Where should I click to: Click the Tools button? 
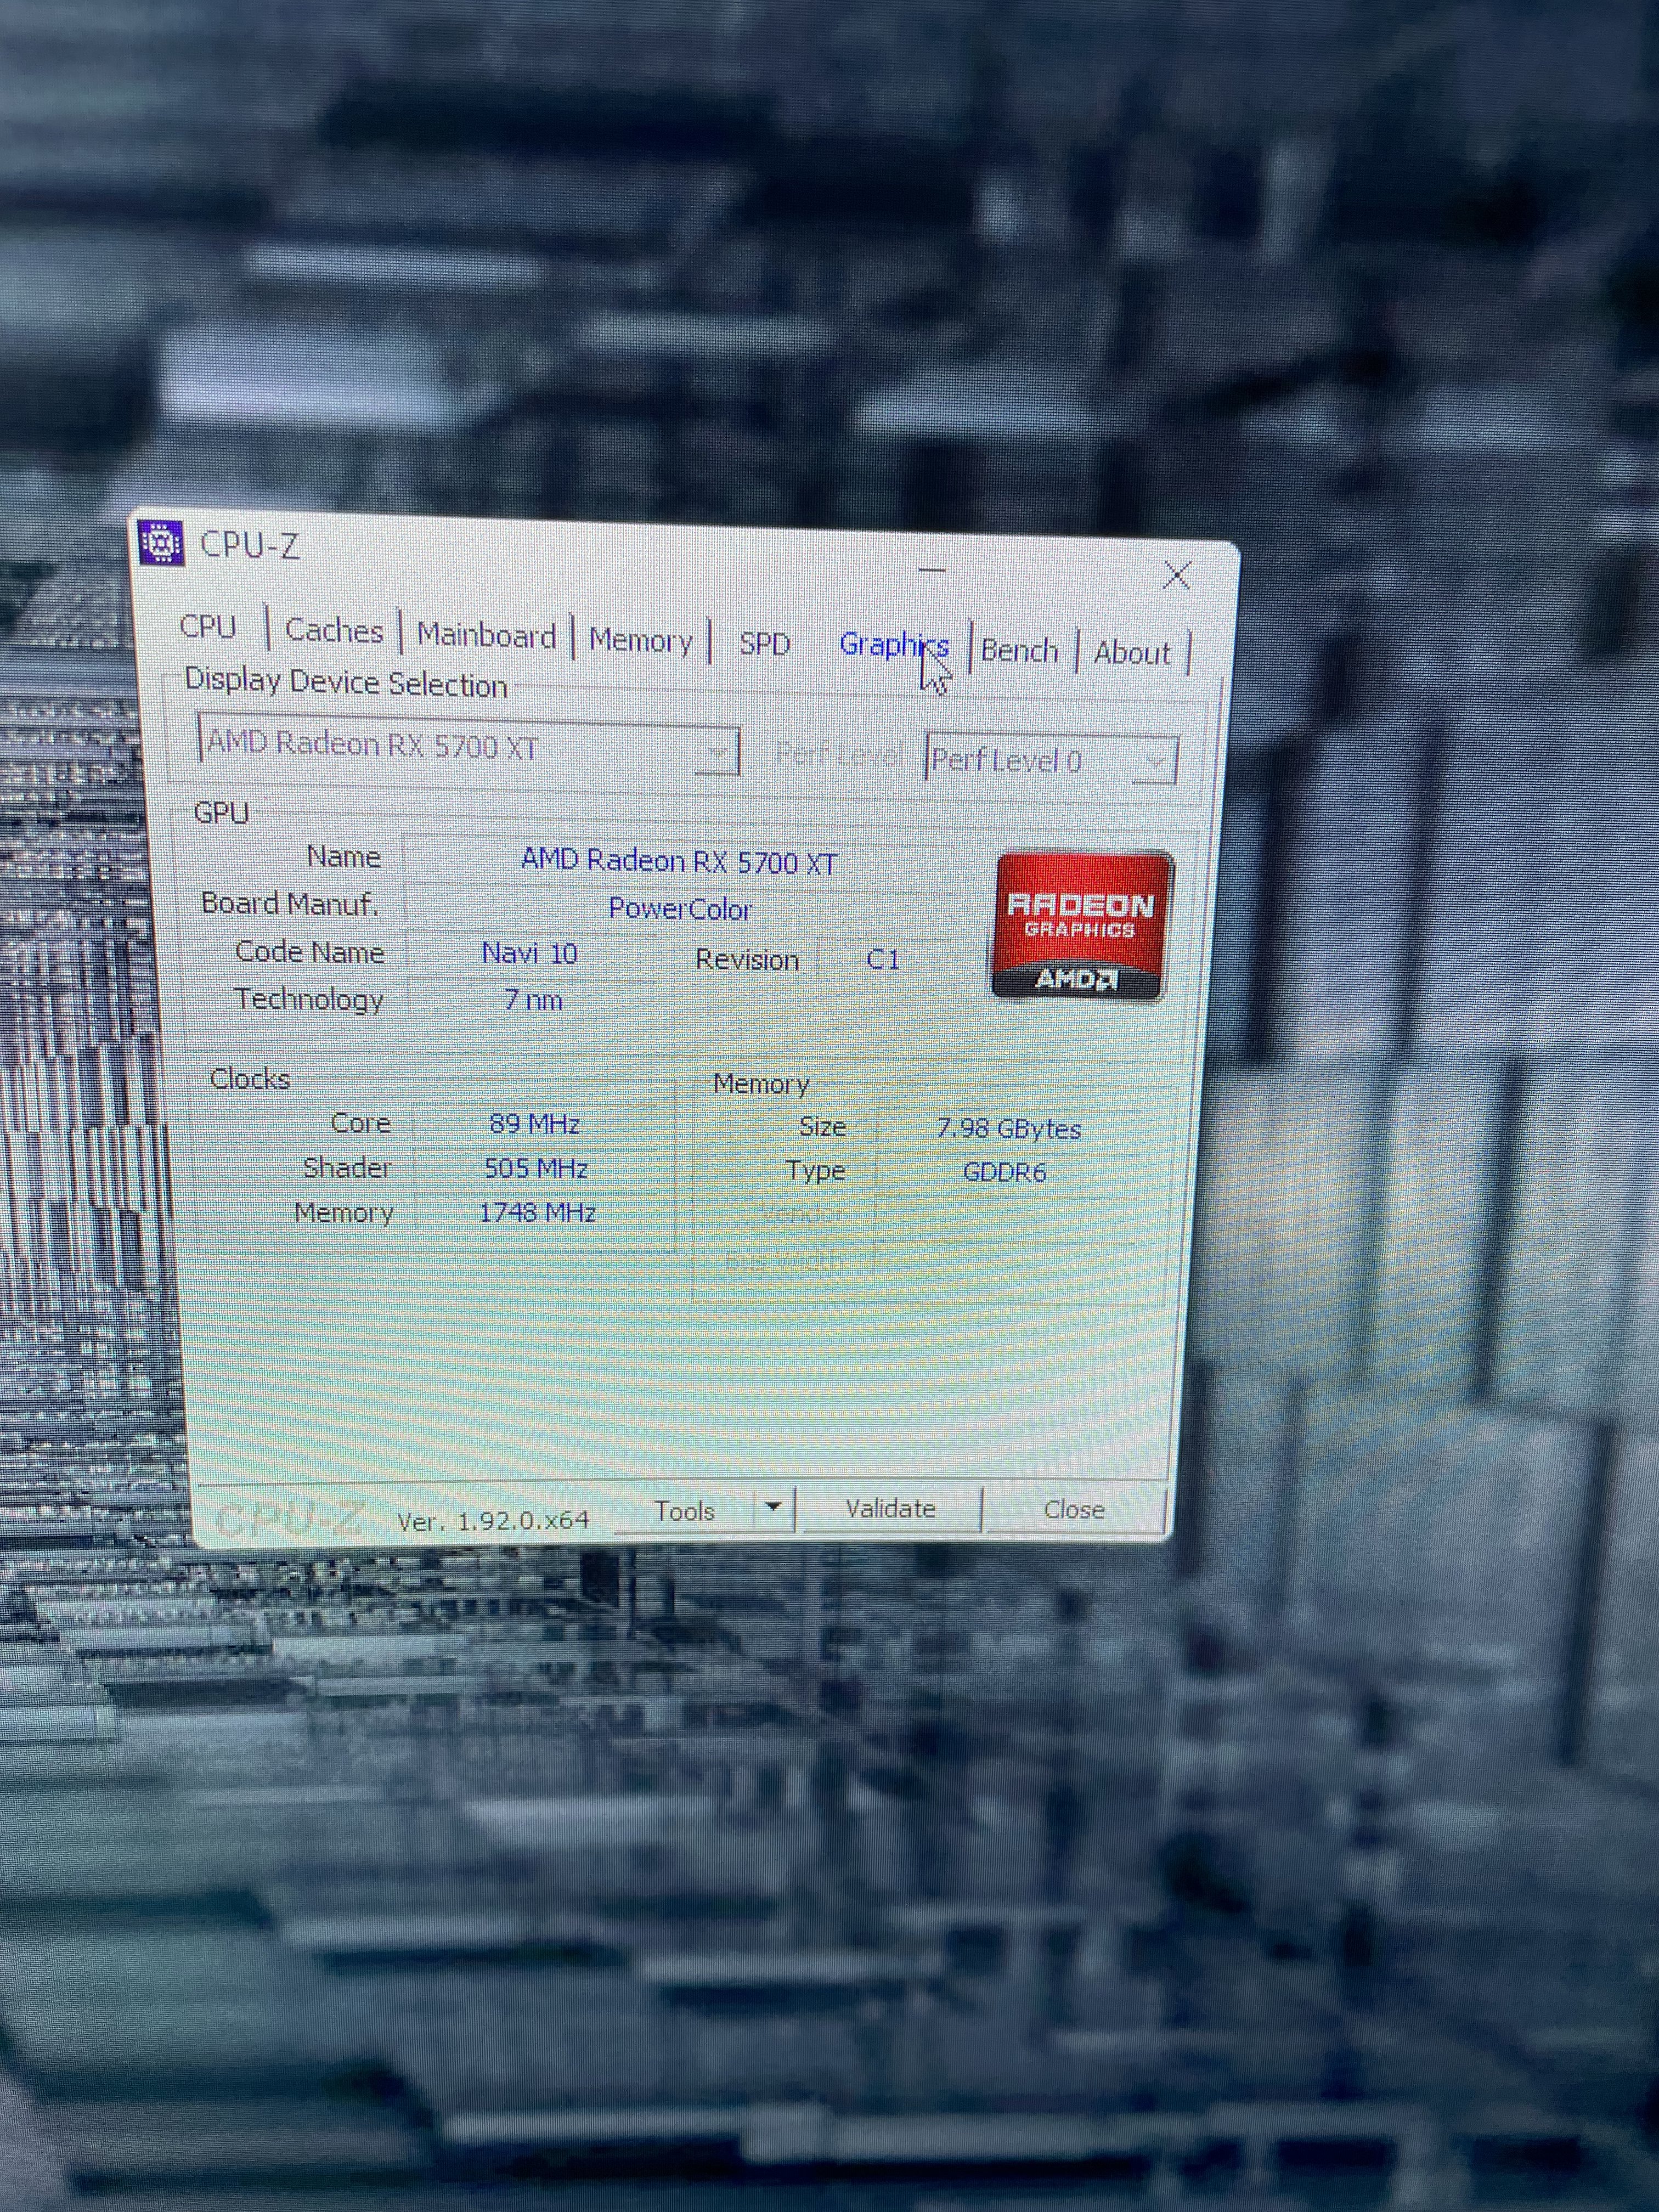[685, 1510]
